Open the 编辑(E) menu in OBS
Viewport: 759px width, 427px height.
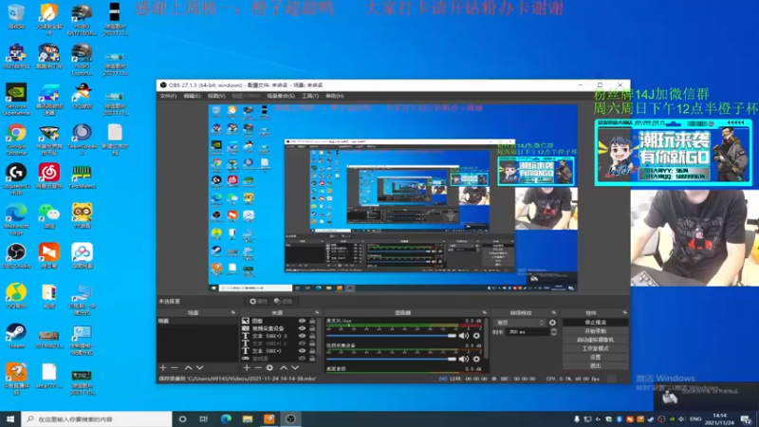pos(193,96)
